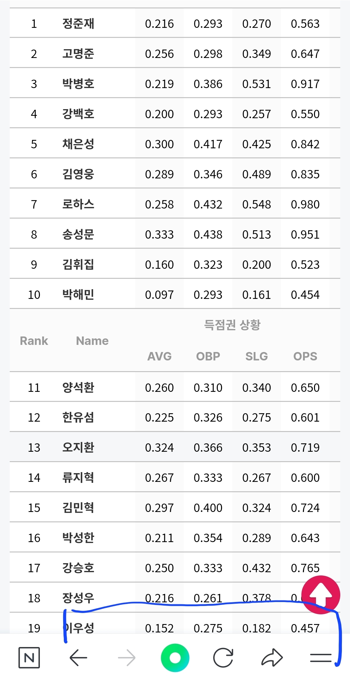Screen dimensions: 350x682
Task: Go back with the left arrow
Action: coord(78,658)
